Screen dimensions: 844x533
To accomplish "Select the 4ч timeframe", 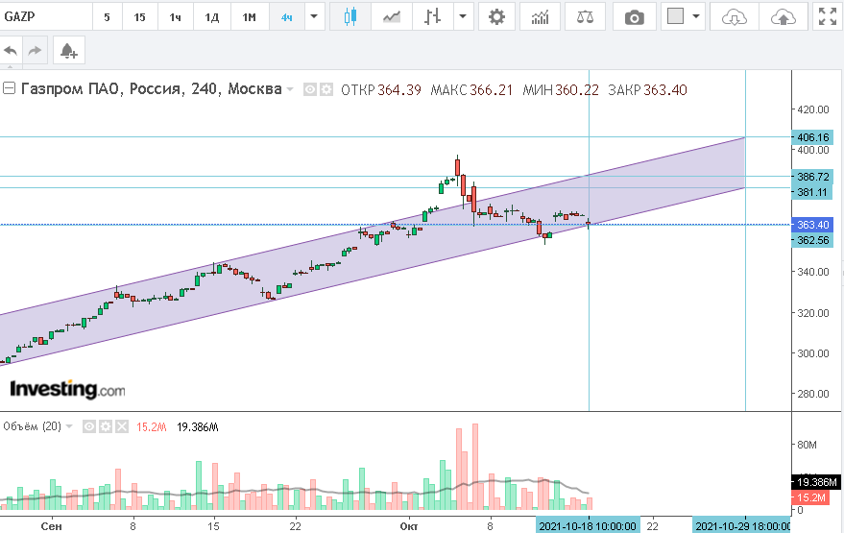I will click(286, 16).
